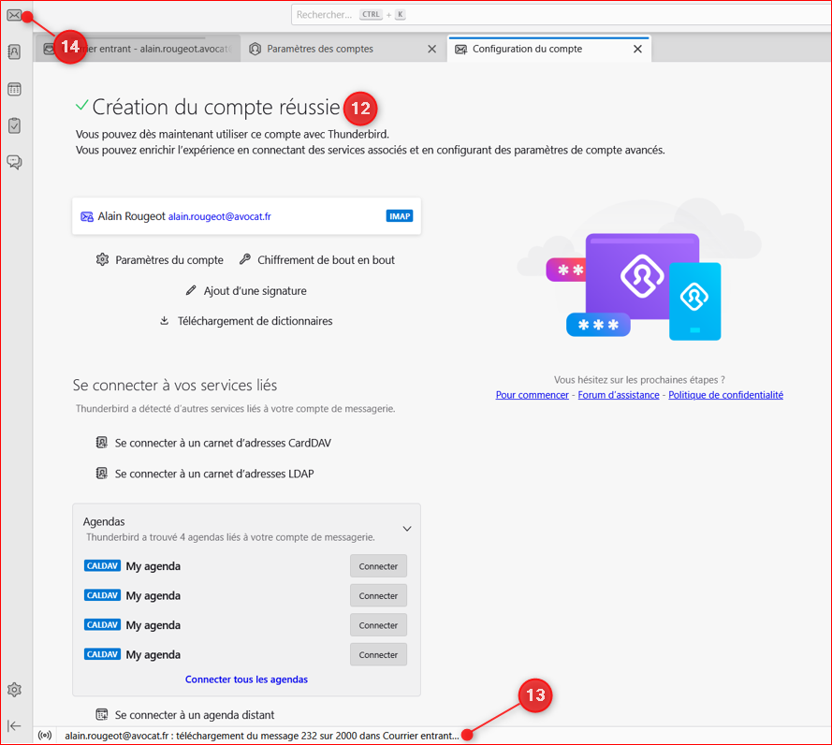Click the online status icon in status bar

click(45, 736)
